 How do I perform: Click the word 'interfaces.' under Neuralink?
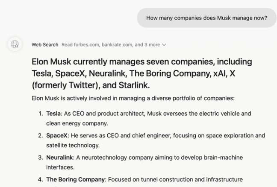point(60,167)
